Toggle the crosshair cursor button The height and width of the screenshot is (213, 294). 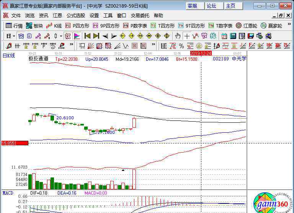(187, 36)
